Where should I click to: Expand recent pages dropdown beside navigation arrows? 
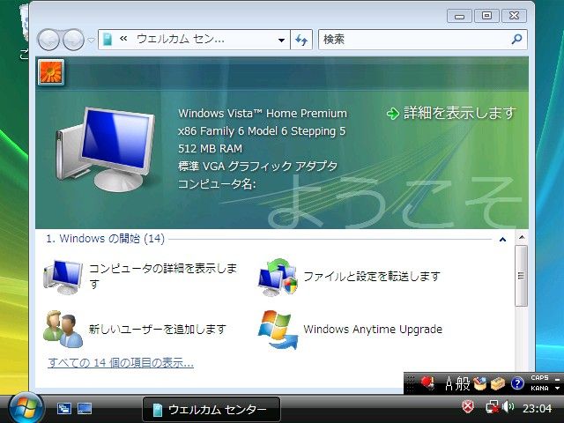tap(91, 41)
